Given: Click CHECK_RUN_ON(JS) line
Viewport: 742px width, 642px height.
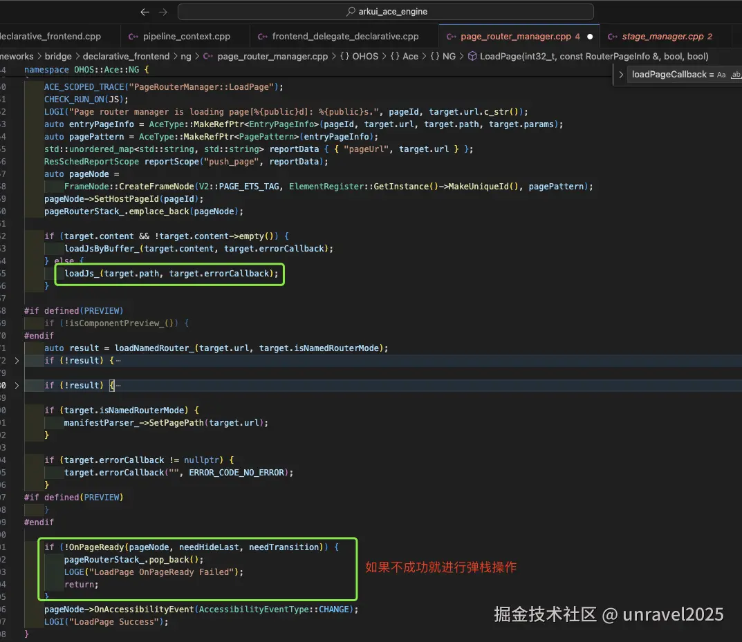Looking at the screenshot, I should tap(86, 100).
